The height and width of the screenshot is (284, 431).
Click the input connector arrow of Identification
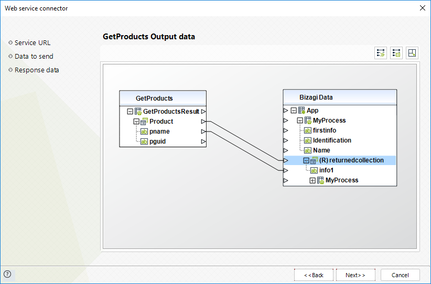click(x=286, y=140)
